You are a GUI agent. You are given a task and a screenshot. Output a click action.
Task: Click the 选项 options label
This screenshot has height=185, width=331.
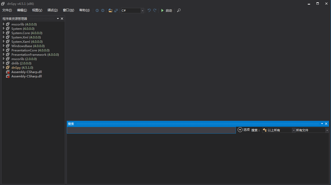pyautogui.click(x=247, y=130)
